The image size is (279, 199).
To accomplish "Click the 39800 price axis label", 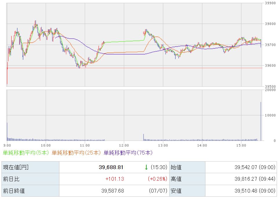I will [270, 24].
